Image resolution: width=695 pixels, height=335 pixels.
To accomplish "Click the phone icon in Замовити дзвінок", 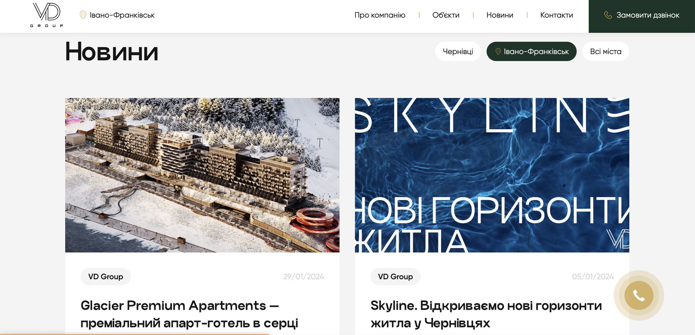I will (x=608, y=15).
